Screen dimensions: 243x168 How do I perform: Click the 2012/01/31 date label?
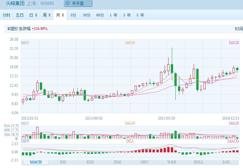(x=30, y=118)
